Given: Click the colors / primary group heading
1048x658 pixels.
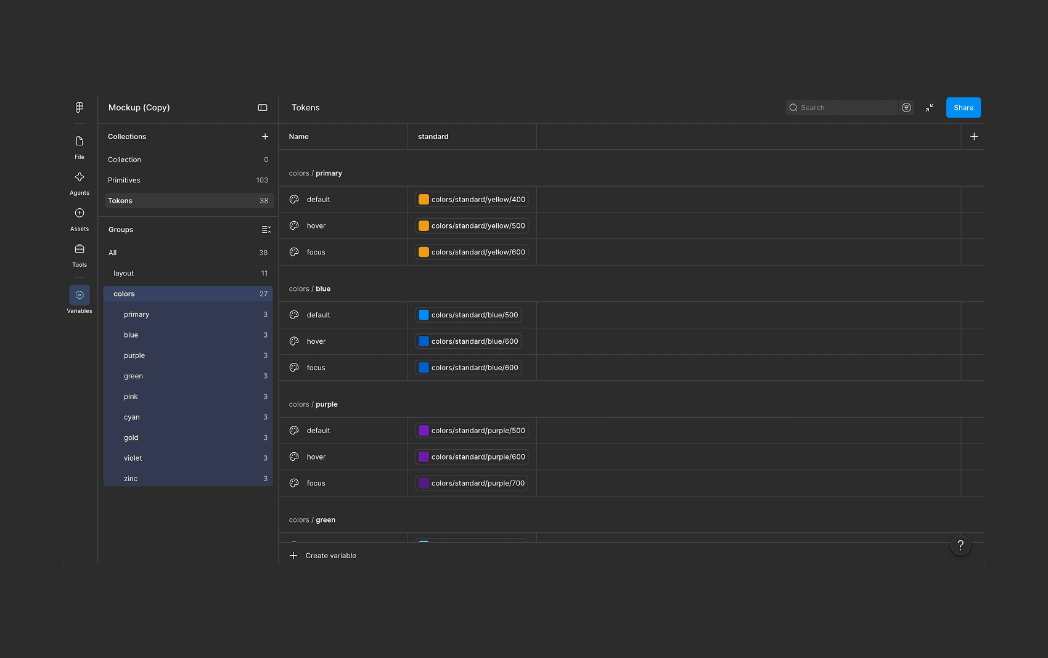Looking at the screenshot, I should 316,173.
